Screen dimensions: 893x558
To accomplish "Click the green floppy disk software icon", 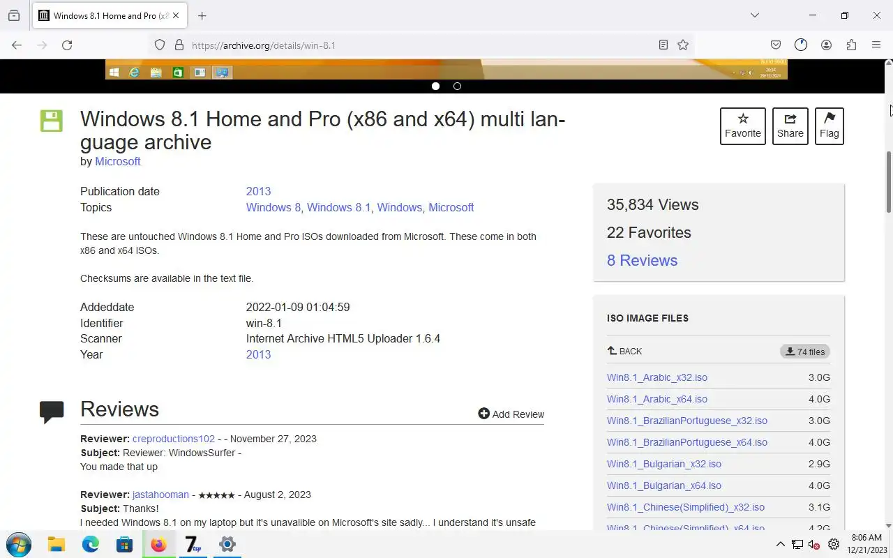I will (x=51, y=121).
